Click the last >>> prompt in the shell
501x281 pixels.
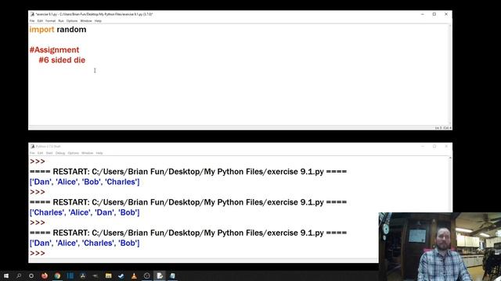(x=38, y=253)
